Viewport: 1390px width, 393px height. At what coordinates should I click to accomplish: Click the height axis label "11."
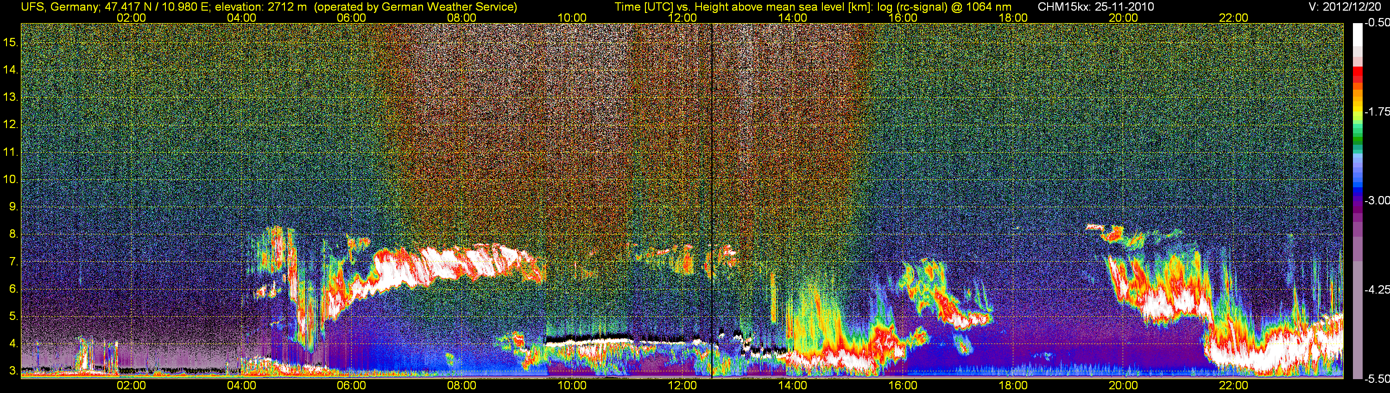click(x=11, y=153)
